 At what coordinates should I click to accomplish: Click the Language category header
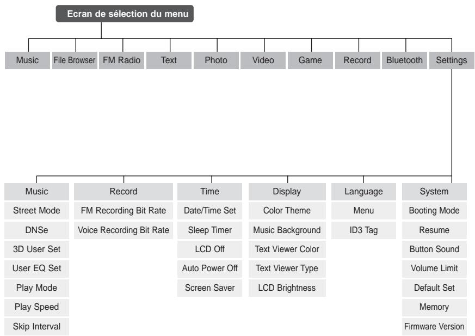point(363,192)
